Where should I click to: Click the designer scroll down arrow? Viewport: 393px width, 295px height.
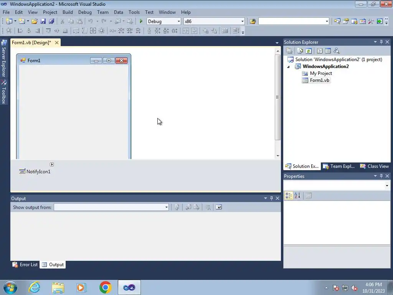tap(278, 156)
